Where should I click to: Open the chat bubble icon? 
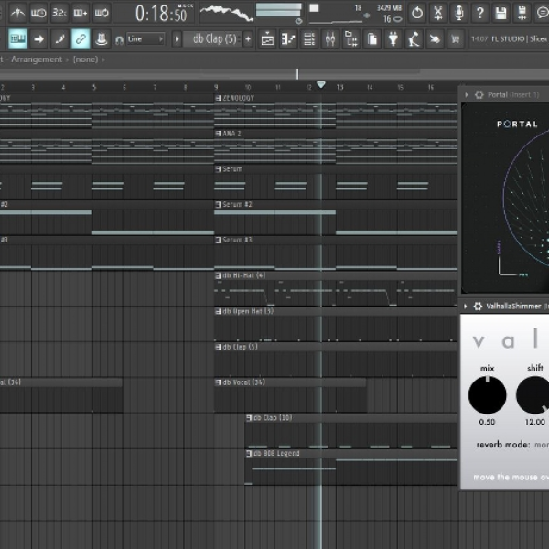tap(543, 13)
